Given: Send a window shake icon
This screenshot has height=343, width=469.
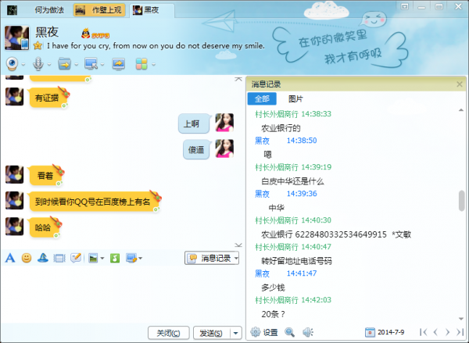Looking at the screenshot, I should click(x=59, y=258).
